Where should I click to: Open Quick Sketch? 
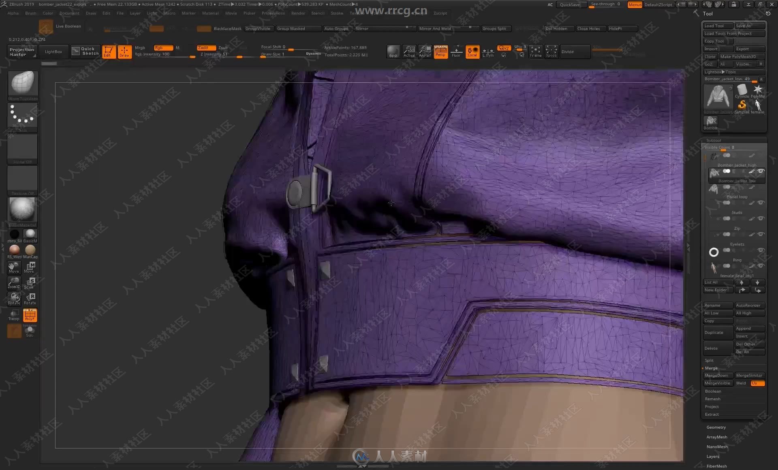point(85,51)
